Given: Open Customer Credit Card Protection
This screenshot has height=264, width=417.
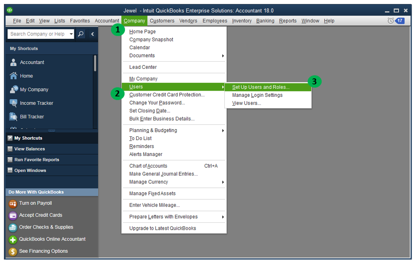Looking at the screenshot, I should tap(174, 95).
